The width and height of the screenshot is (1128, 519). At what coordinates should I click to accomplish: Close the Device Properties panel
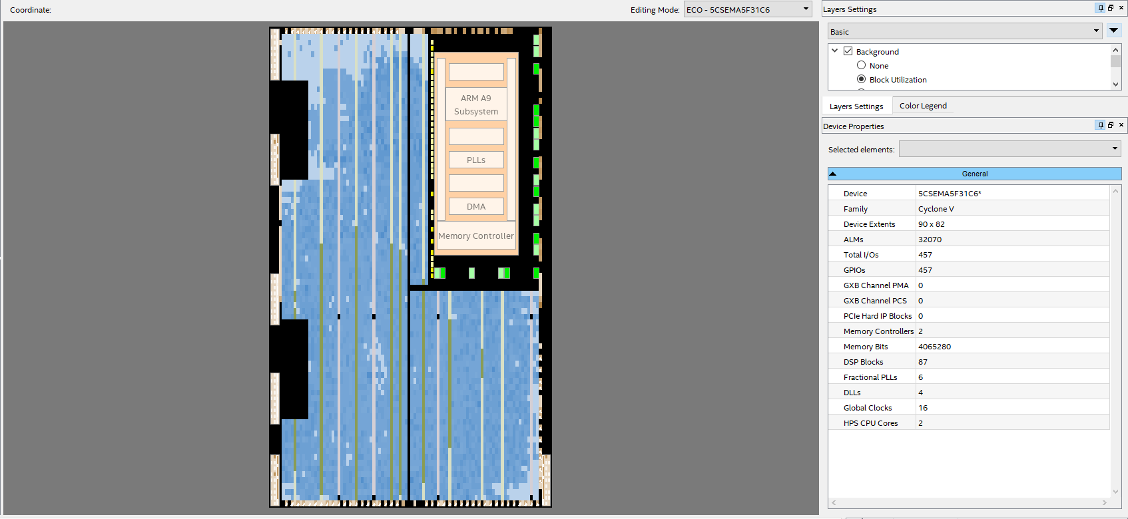point(1121,125)
